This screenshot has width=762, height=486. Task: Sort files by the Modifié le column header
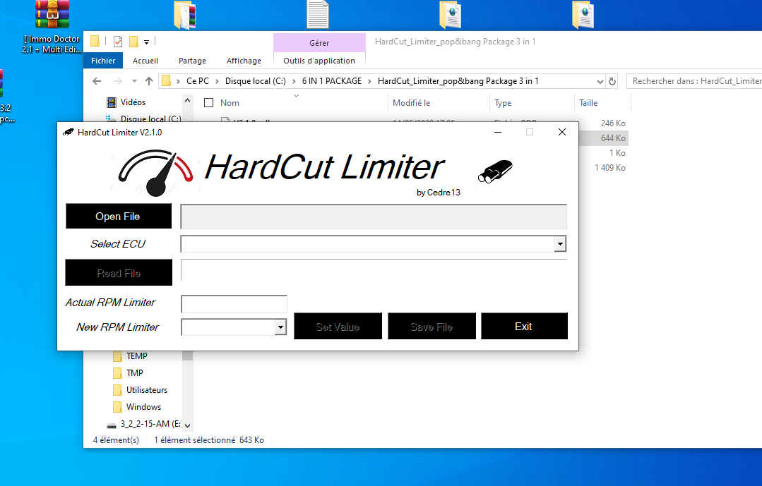[x=412, y=103]
